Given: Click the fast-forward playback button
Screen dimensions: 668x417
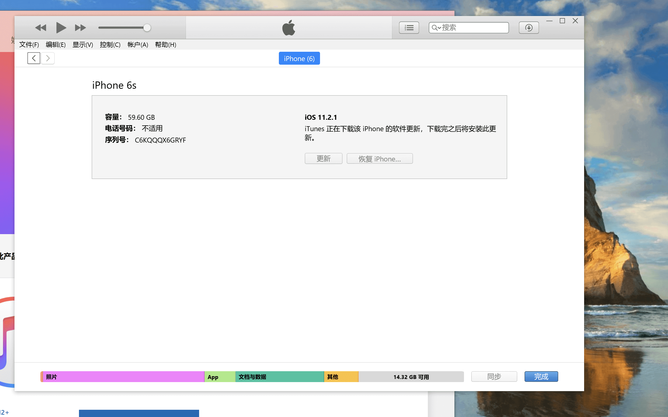Looking at the screenshot, I should pos(80,28).
